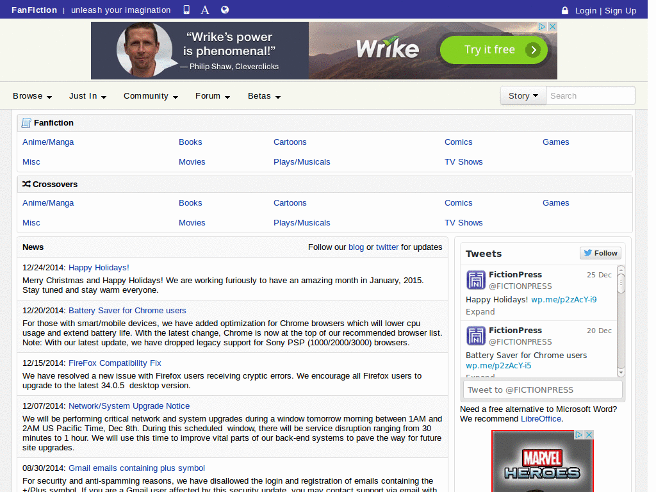This screenshot has width=656, height=492.
Task: Click the Tweet to @FICTIONPRESS field
Action: (x=543, y=390)
